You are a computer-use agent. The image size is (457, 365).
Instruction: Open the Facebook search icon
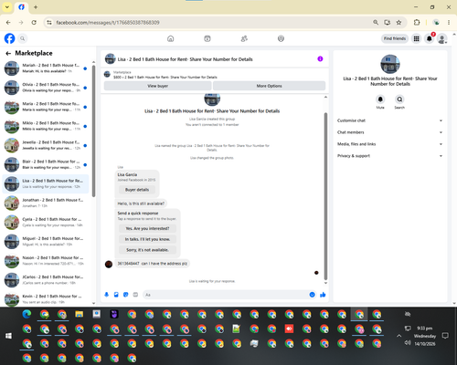pyautogui.click(x=22, y=38)
